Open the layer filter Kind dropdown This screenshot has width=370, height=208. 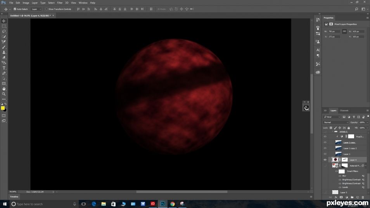332,117
